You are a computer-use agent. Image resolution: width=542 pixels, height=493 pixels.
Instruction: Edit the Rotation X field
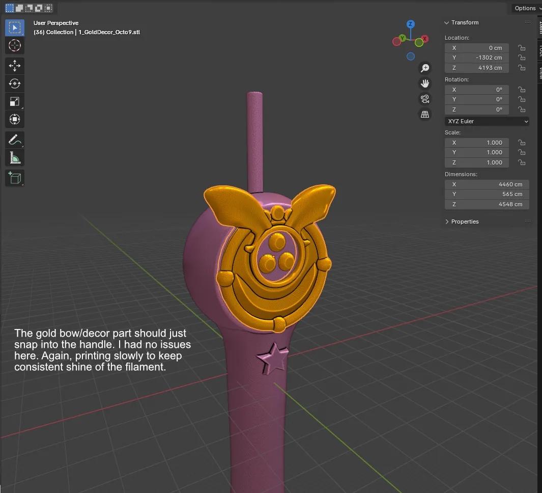(x=477, y=90)
